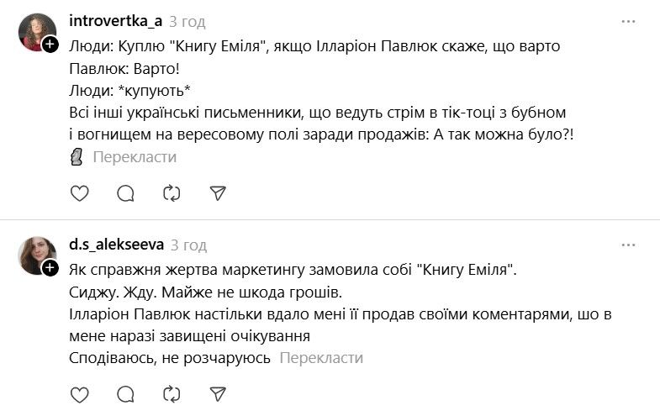Image resolution: width=660 pixels, height=416 pixels.
Task: Open d.s_alekseeva's post timestamp "3 год"
Action: coord(188,245)
